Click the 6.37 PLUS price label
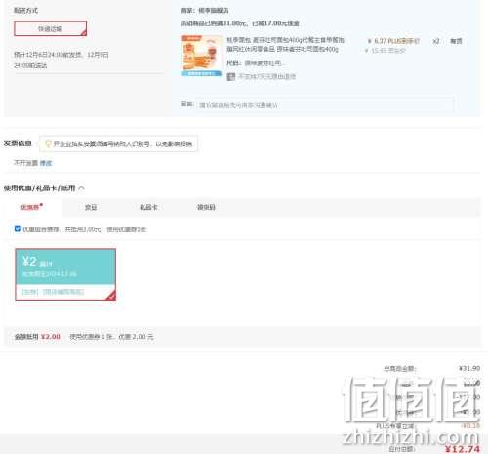 click(393, 41)
